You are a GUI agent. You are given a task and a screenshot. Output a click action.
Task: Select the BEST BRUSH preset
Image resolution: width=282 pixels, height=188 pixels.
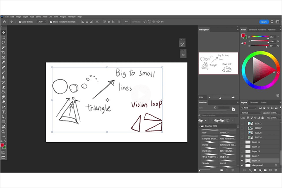228,150
